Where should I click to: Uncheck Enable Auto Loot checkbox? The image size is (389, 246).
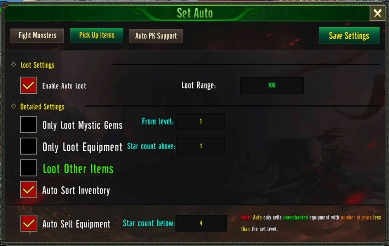pyautogui.click(x=29, y=85)
